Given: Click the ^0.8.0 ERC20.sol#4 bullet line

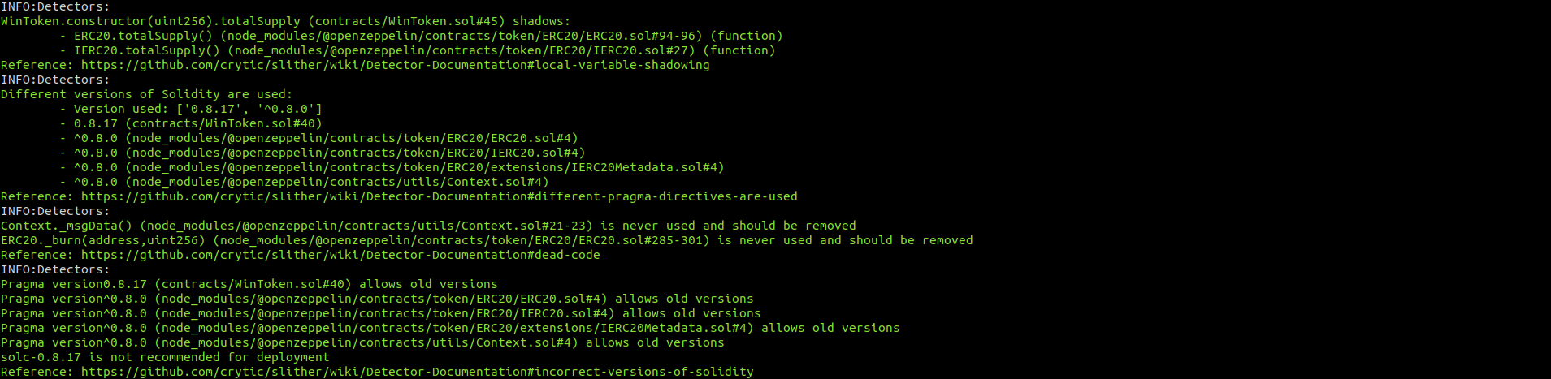Looking at the screenshot, I should click(318, 138).
